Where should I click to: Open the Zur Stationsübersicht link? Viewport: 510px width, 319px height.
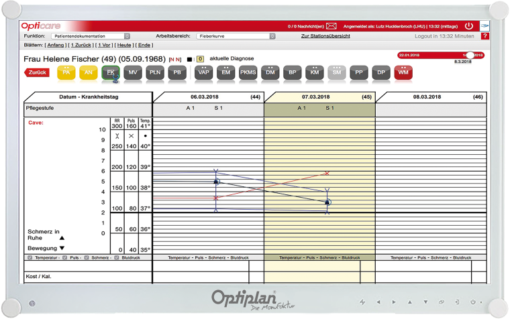coord(325,36)
